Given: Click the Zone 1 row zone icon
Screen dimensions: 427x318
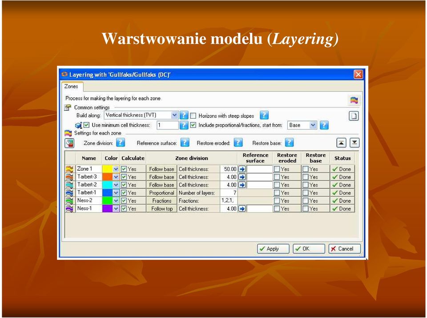Looking at the screenshot, I should click(70, 169).
